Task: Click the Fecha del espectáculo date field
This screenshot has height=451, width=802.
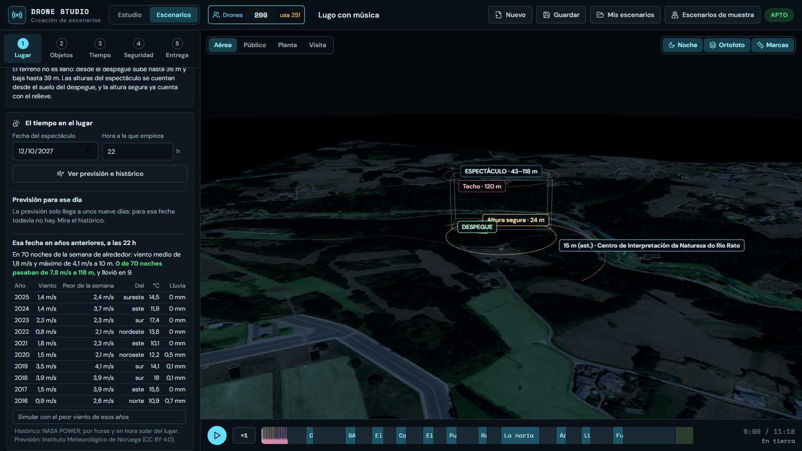Action: coord(55,151)
